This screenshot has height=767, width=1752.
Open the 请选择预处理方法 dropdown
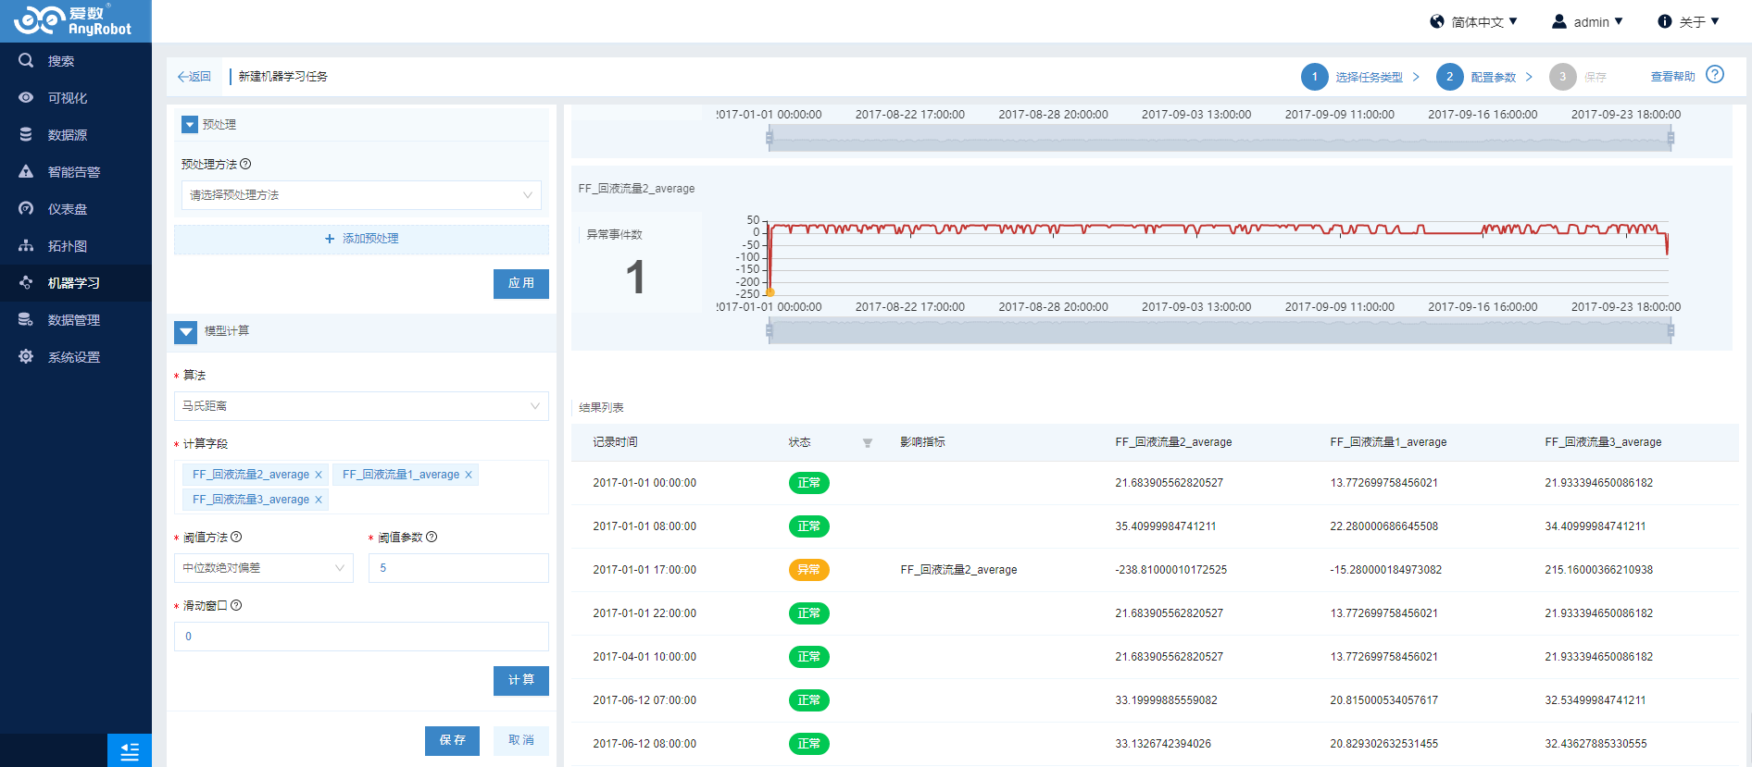click(x=361, y=195)
